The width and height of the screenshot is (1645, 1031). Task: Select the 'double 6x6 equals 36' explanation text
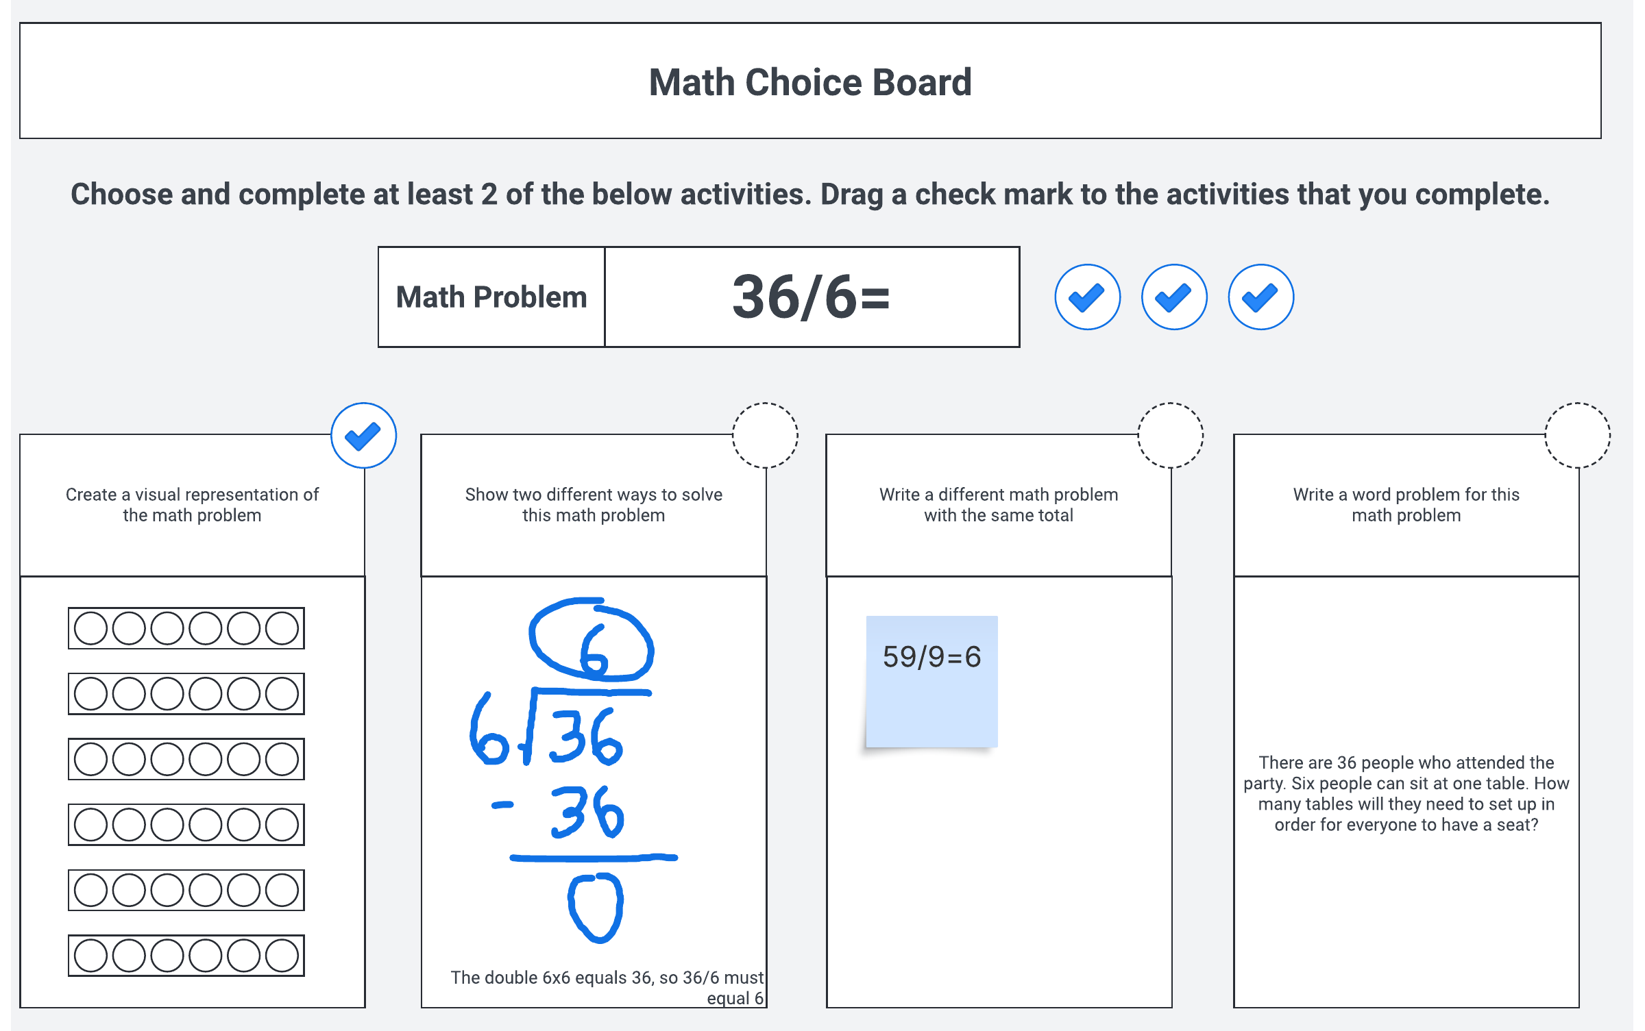click(x=607, y=987)
